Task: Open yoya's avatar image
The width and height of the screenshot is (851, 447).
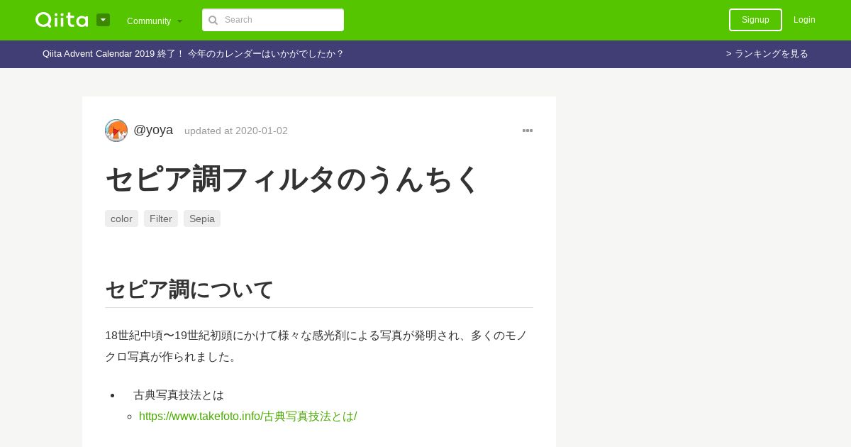Action: 116,131
